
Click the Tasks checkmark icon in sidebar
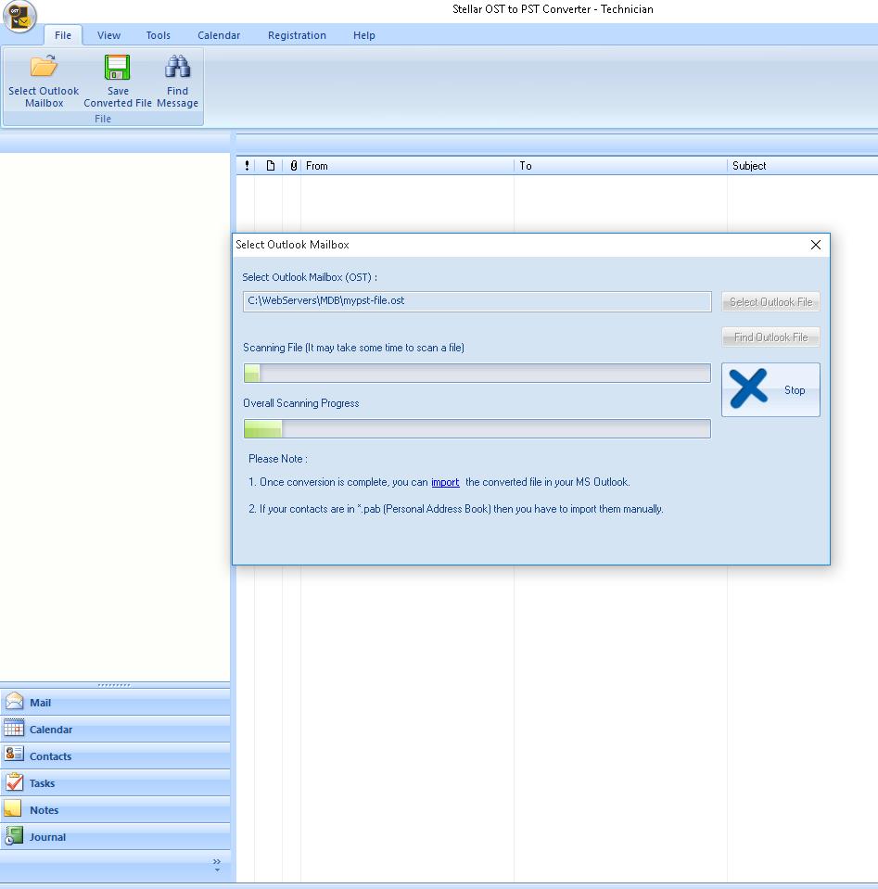14,782
